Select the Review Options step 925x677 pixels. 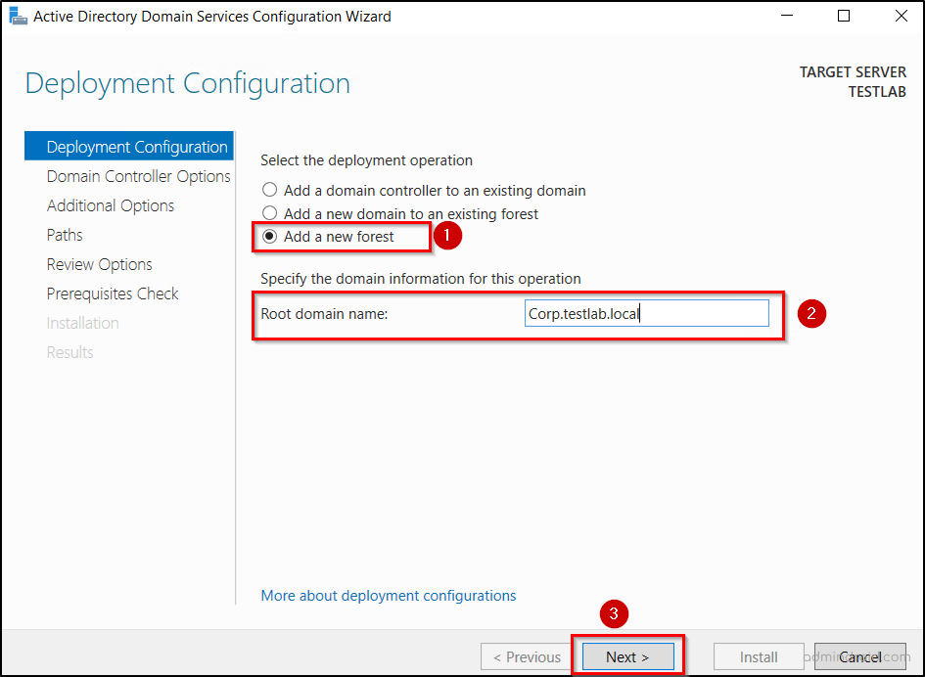[x=99, y=264]
